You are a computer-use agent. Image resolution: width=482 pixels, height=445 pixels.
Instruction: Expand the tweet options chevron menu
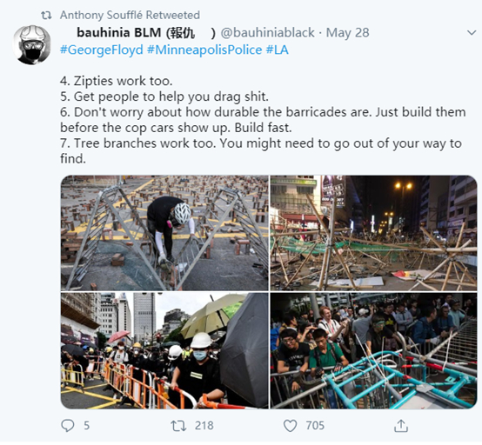click(472, 32)
